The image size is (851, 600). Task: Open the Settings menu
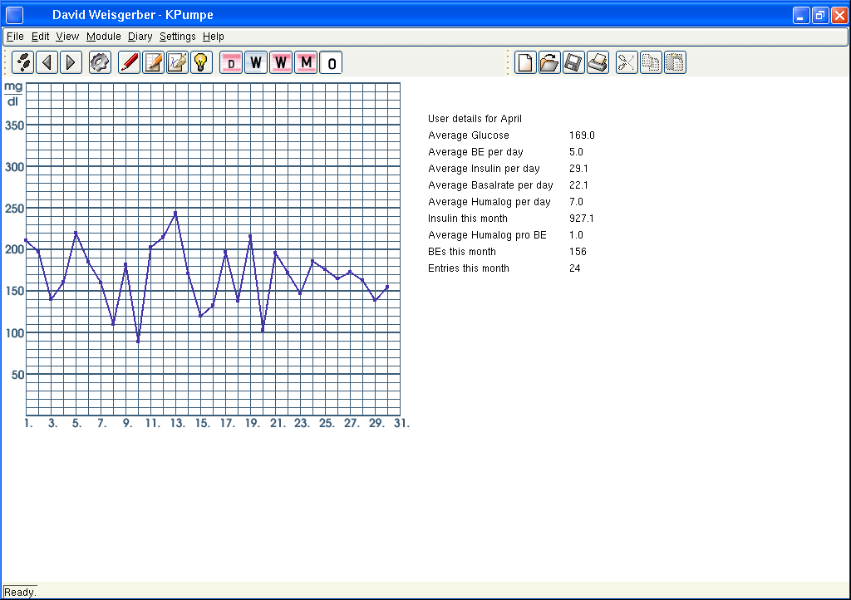[x=178, y=37]
